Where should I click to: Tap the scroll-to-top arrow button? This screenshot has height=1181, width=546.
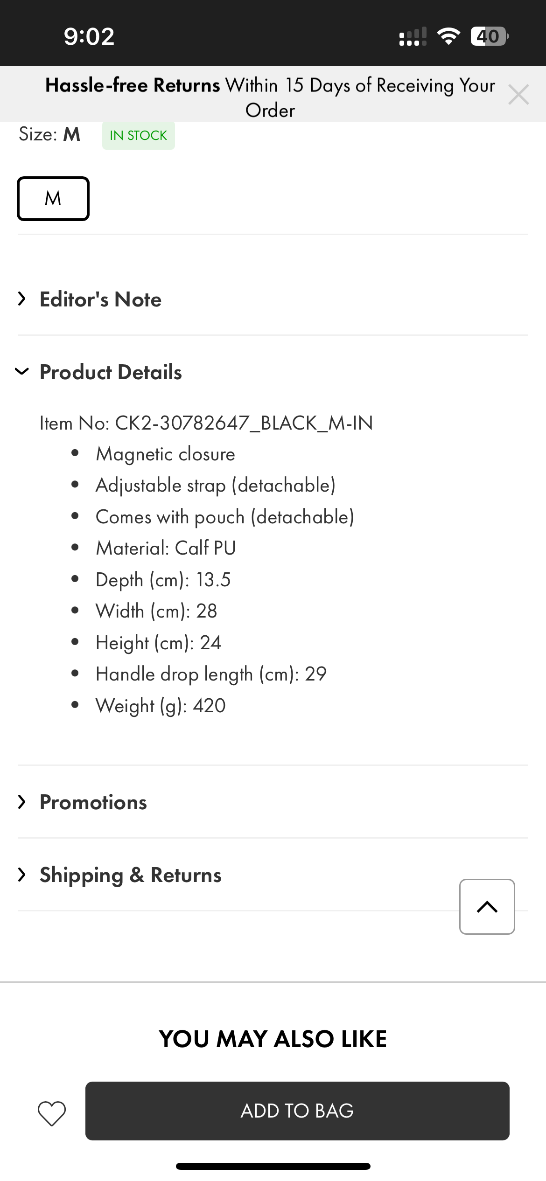point(487,907)
